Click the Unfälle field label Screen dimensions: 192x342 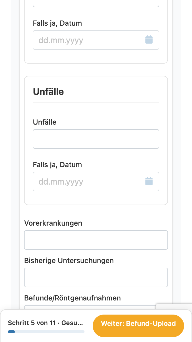point(45,122)
